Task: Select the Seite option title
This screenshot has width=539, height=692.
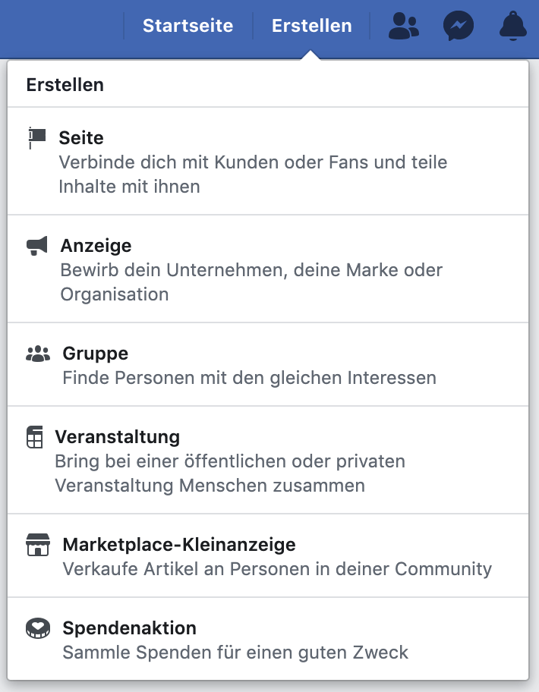Action: [x=81, y=138]
